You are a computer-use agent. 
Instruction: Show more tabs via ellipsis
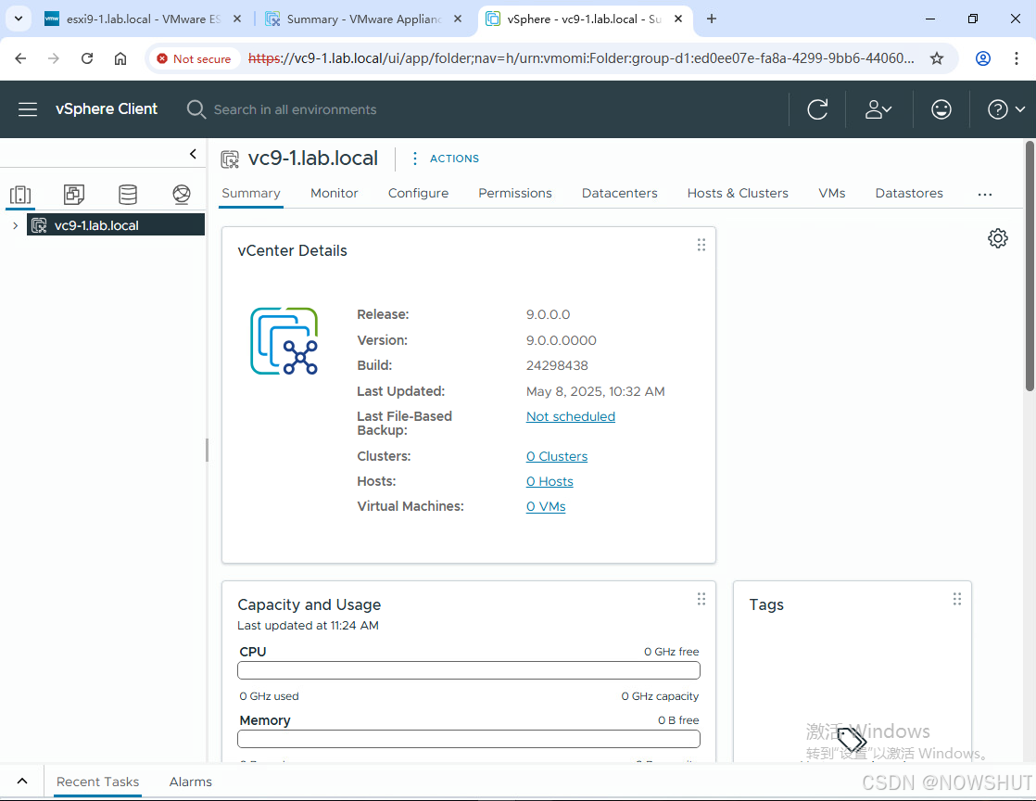(x=984, y=195)
